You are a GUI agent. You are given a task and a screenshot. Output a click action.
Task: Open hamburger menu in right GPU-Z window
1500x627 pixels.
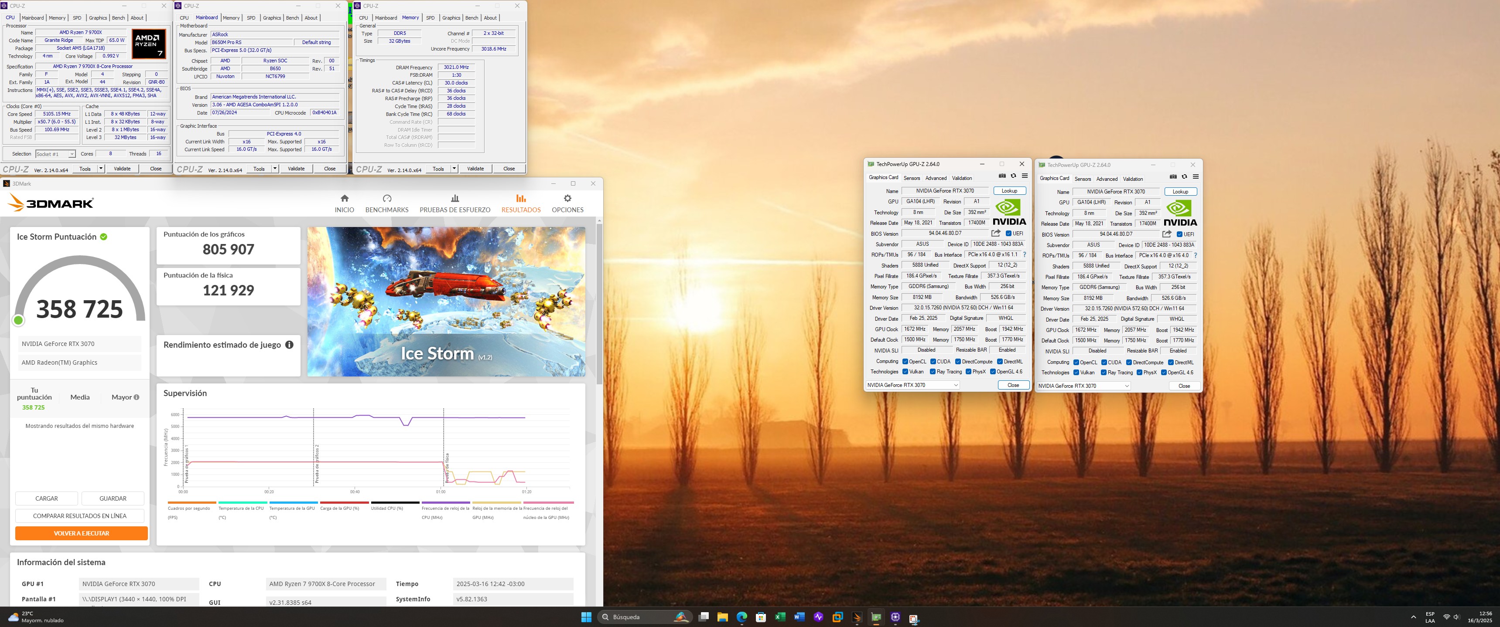tap(1196, 176)
